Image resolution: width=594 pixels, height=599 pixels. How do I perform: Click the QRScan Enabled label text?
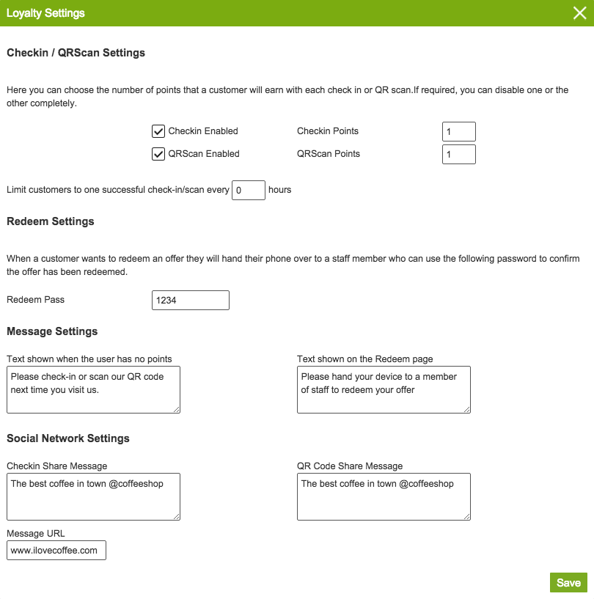click(x=204, y=154)
